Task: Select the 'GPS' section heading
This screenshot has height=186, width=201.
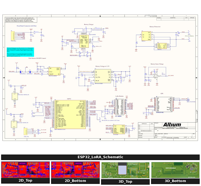Action: 162,94
